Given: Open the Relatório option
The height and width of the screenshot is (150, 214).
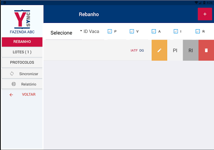Looking at the screenshot, I should point(22,84).
